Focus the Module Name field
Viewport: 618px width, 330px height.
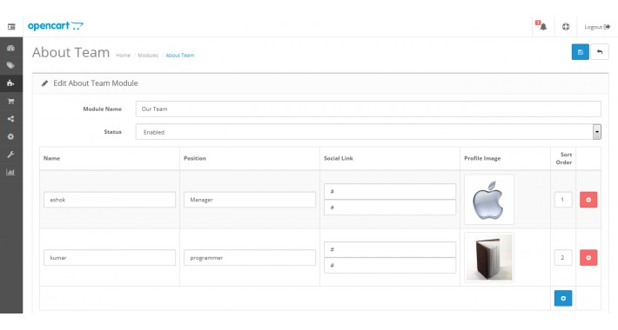(x=368, y=109)
